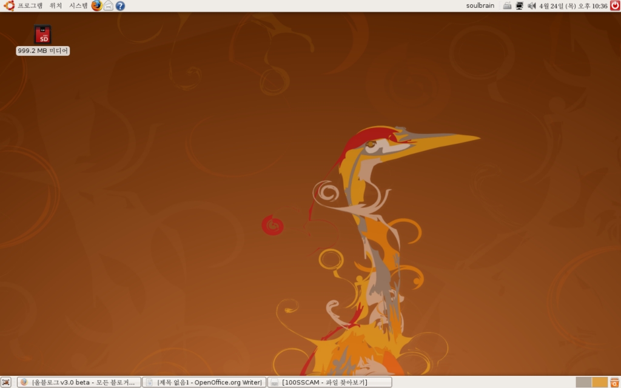
Task: Switch to the second orange workspace
Action: click(x=600, y=382)
